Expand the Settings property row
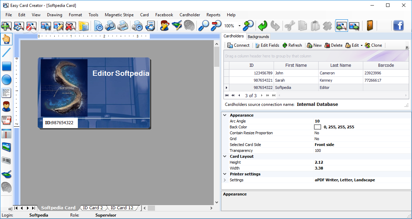 coord(225,180)
